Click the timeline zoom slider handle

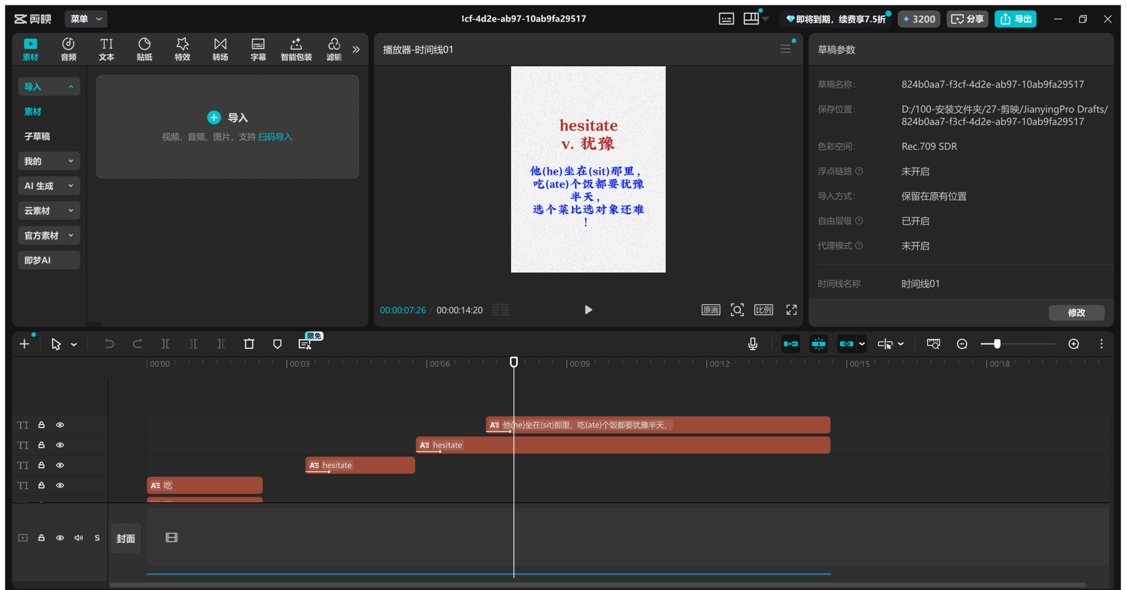point(997,344)
